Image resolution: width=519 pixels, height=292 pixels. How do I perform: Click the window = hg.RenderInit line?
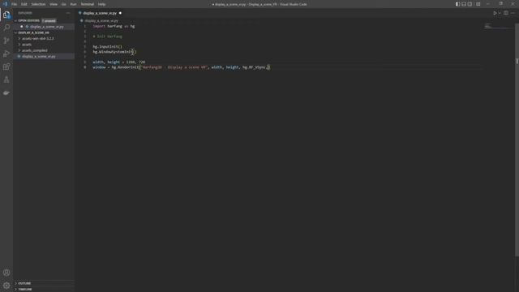tap(182, 67)
